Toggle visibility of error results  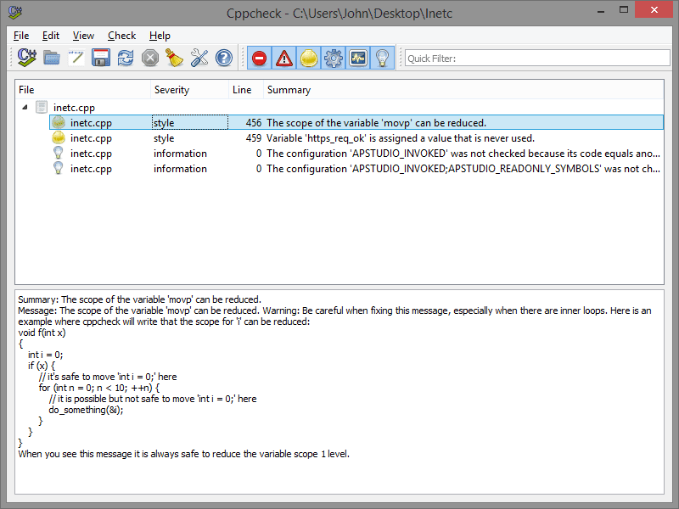[x=260, y=57]
